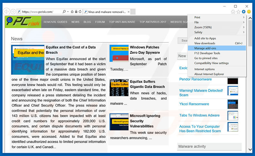Click the browser Back arrow button

pos(6,12)
